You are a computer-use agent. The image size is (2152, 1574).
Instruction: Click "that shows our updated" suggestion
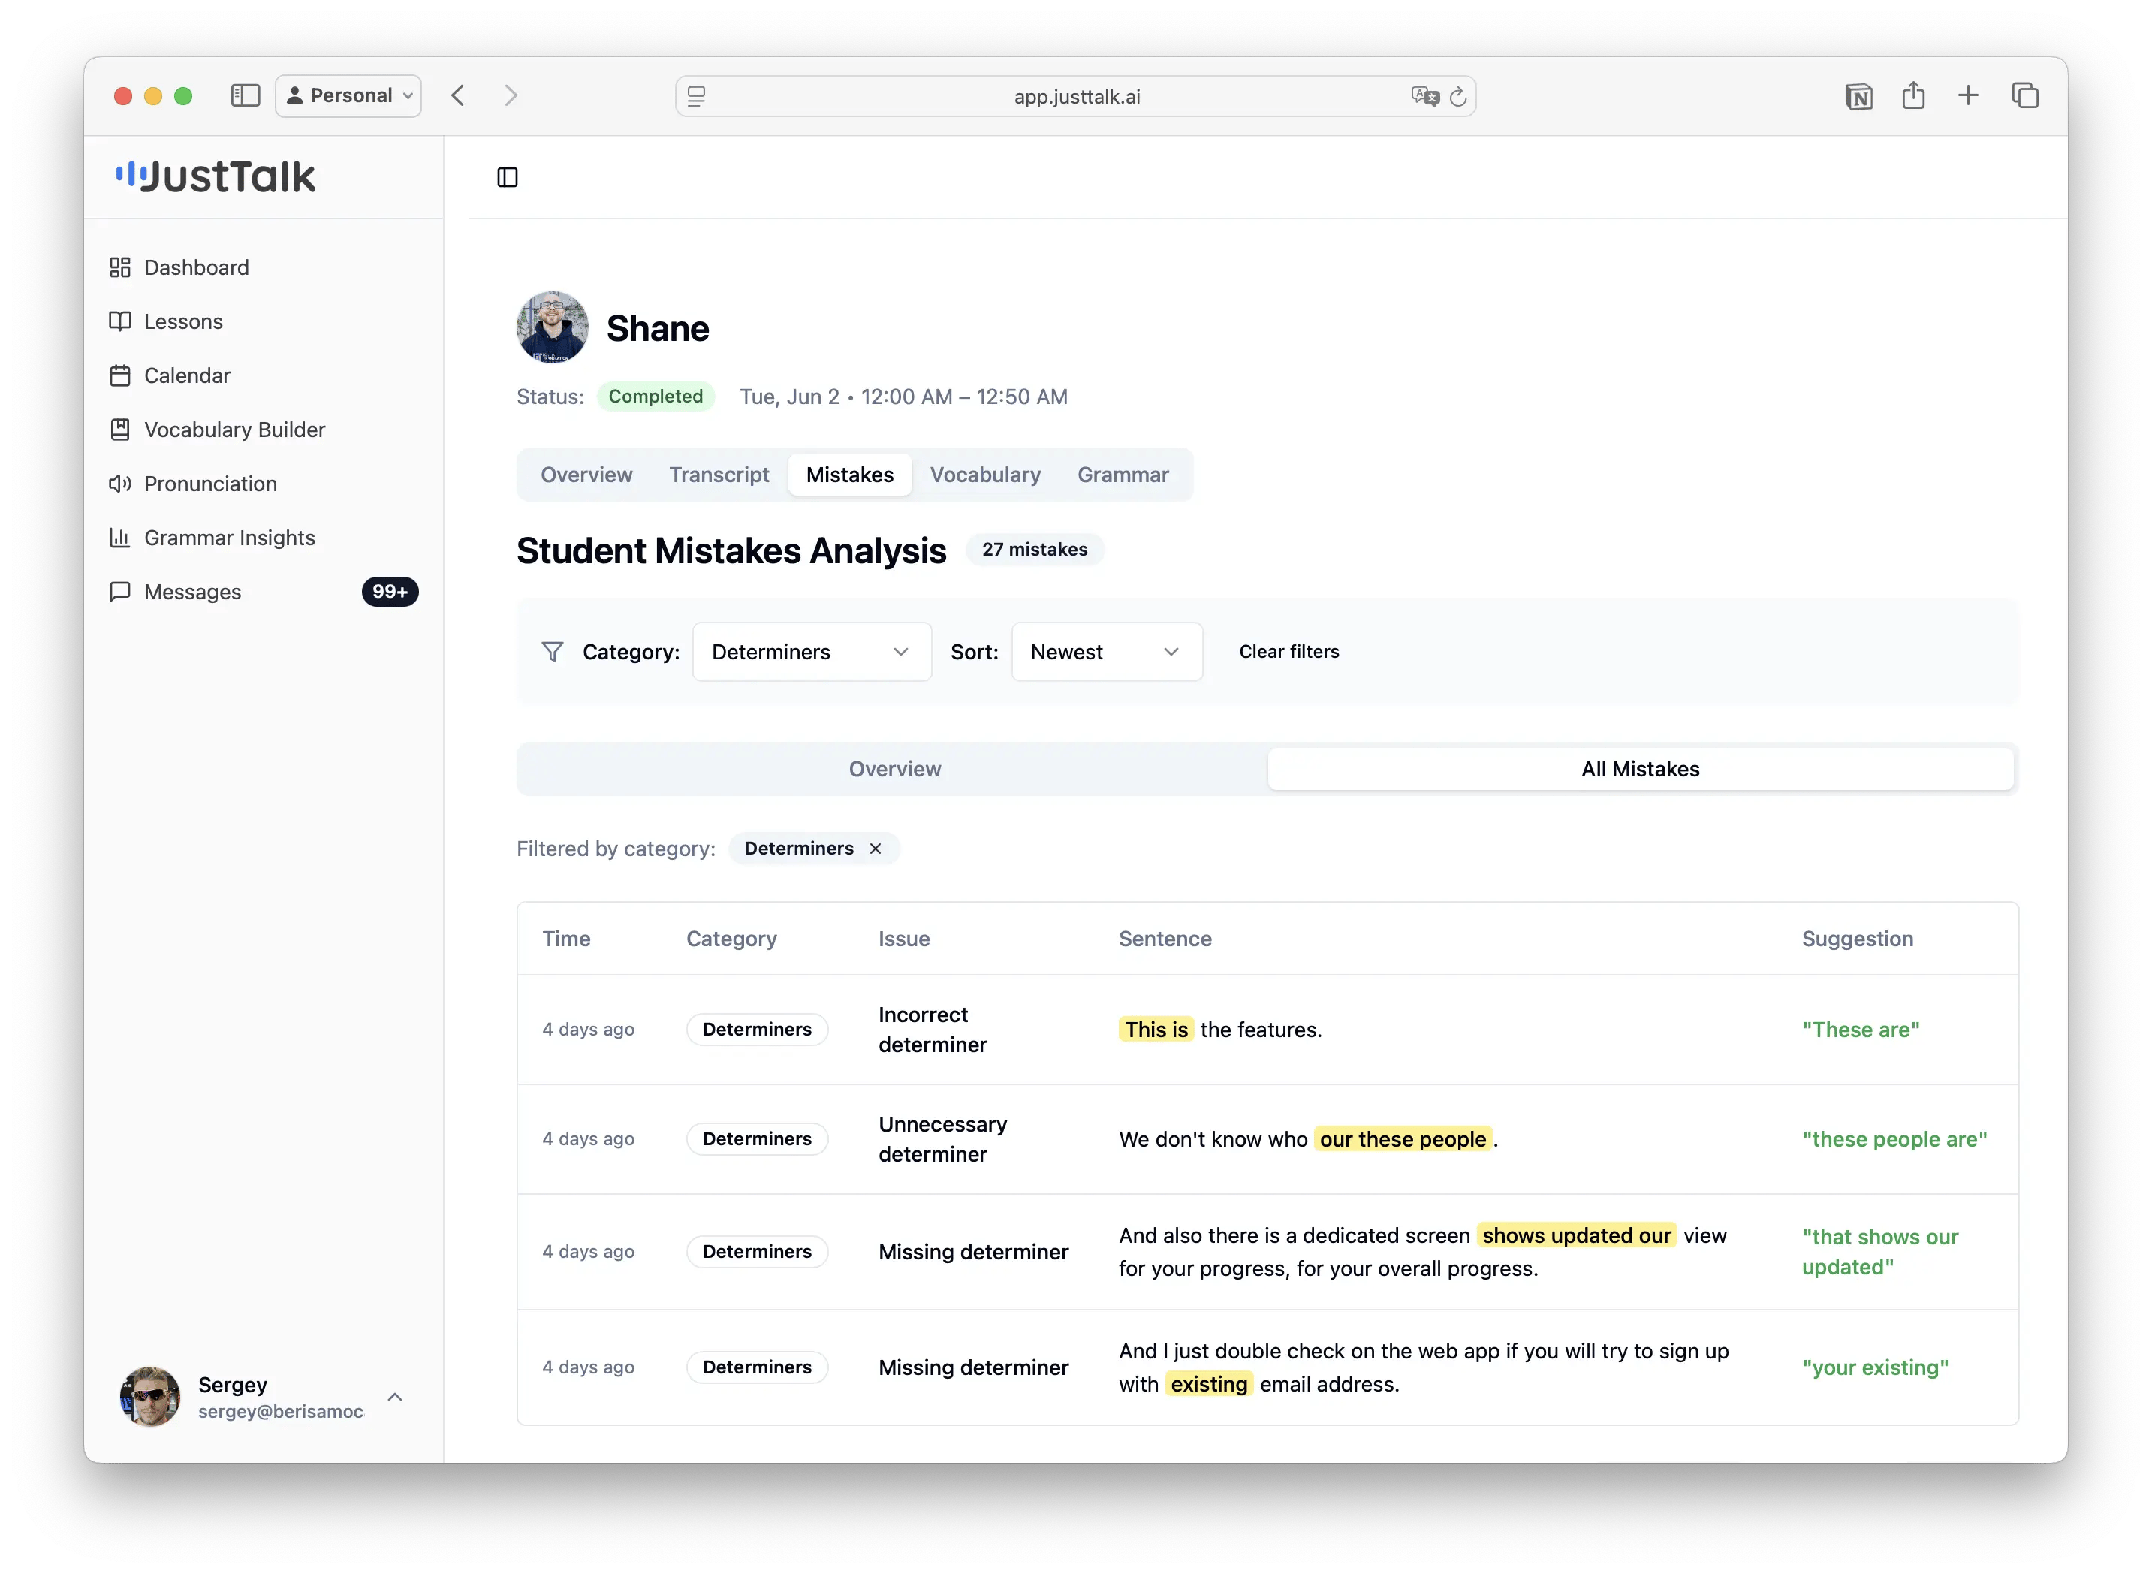pyautogui.click(x=1879, y=1252)
